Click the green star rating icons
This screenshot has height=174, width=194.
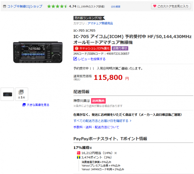[x=57, y=6]
